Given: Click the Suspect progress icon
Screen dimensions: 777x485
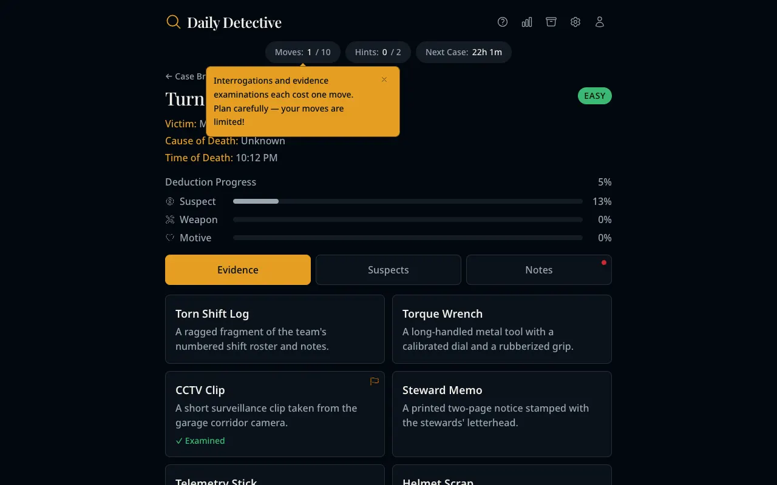Looking at the screenshot, I should (170, 201).
